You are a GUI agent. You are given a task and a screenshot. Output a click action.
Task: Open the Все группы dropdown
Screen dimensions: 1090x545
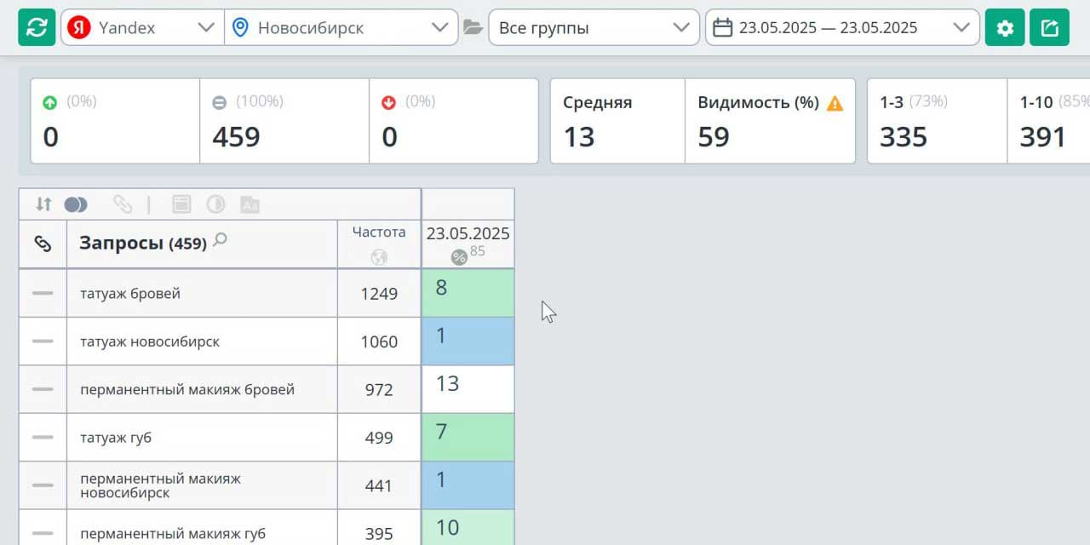pos(593,27)
